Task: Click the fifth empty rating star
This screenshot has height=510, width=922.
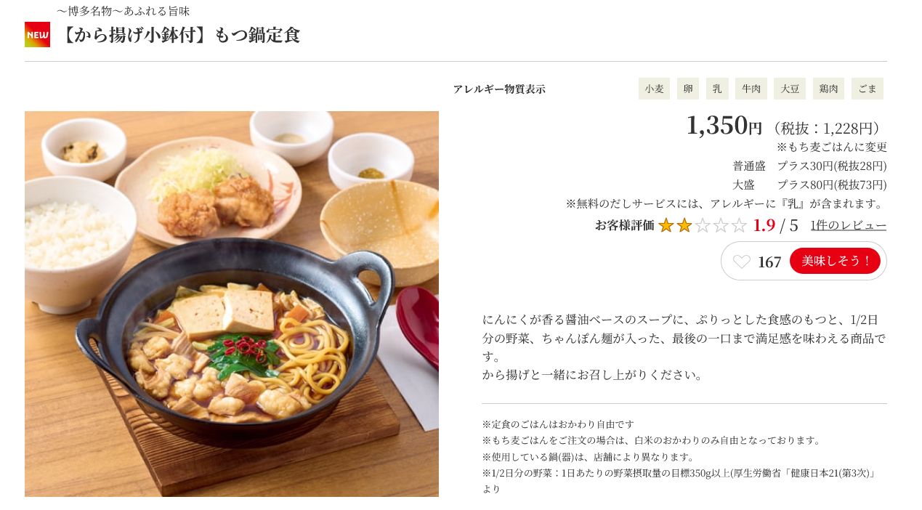Action: point(739,225)
